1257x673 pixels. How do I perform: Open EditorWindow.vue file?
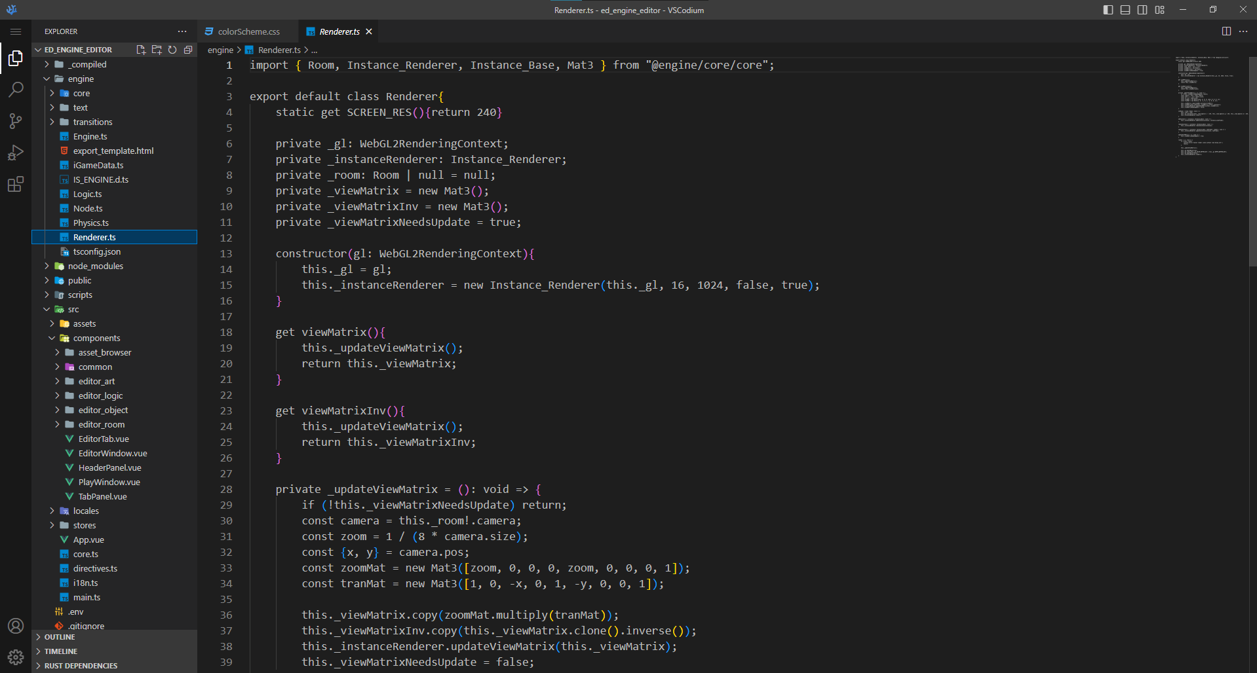[115, 453]
